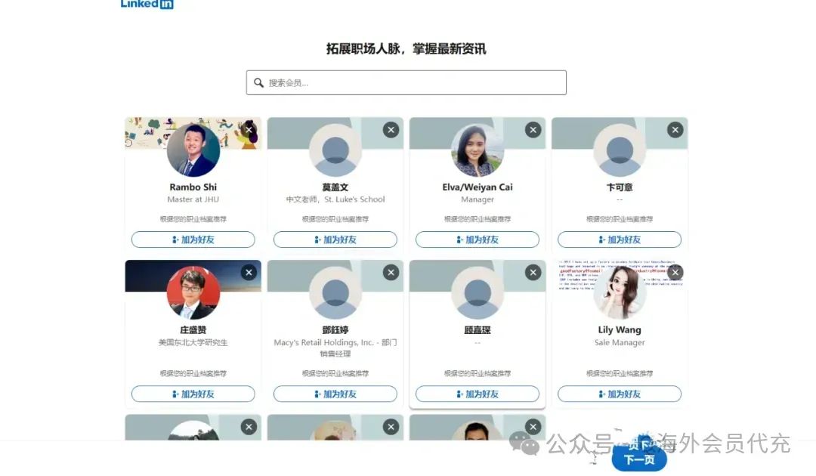This screenshot has width=816, height=476.
Task: Dismiss the 卞可意 suggestion card
Action: (x=675, y=129)
